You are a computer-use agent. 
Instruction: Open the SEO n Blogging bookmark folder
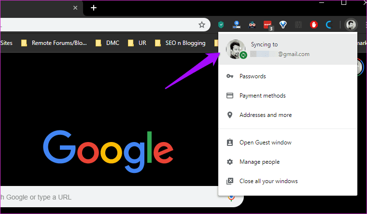coord(180,43)
